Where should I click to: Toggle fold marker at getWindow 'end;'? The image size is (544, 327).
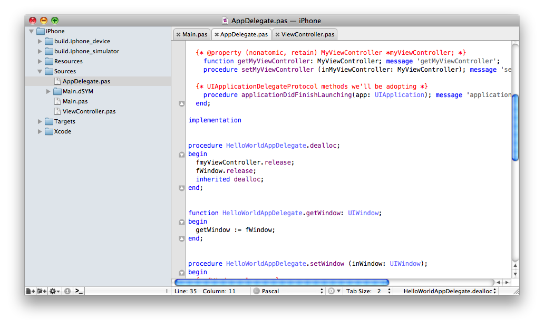click(x=181, y=238)
